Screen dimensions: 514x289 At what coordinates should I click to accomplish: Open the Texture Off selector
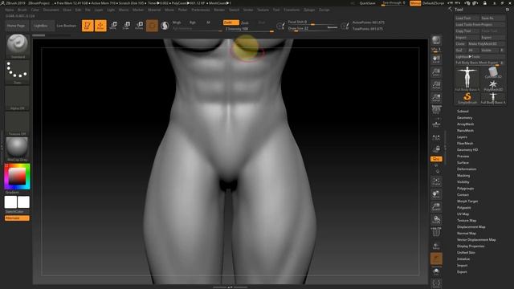pyautogui.click(x=18, y=124)
